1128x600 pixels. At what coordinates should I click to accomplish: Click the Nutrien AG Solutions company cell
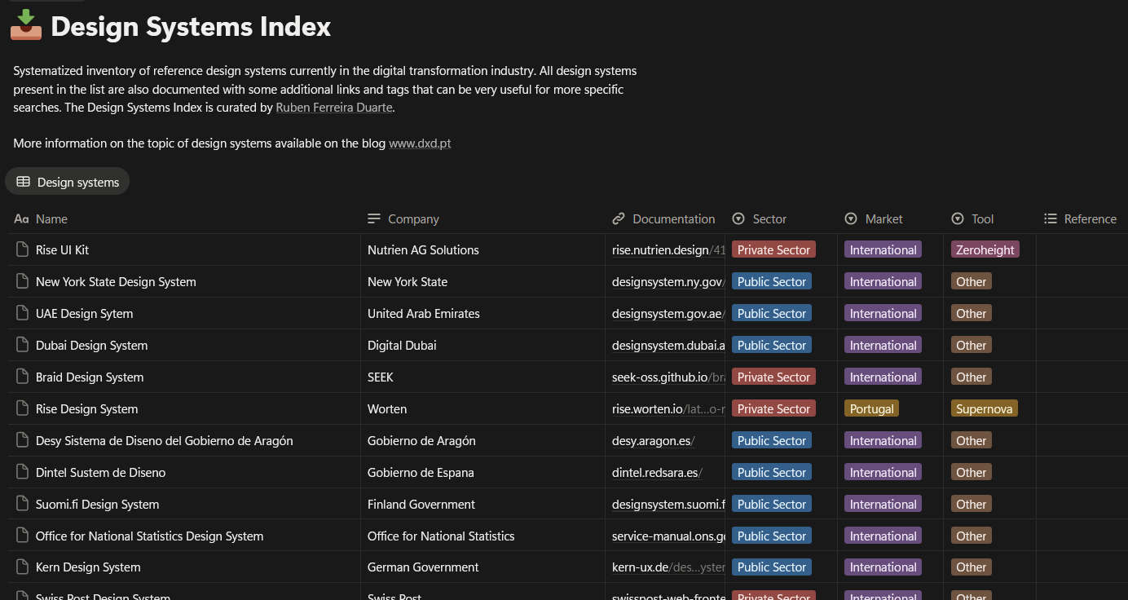[482, 249]
